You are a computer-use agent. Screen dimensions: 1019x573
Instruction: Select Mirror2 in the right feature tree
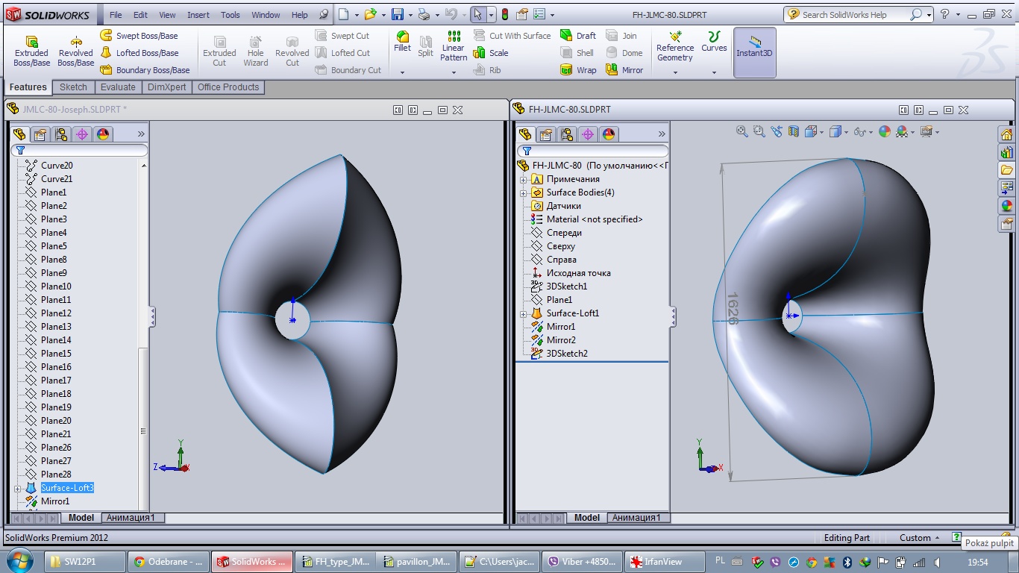pyautogui.click(x=561, y=340)
